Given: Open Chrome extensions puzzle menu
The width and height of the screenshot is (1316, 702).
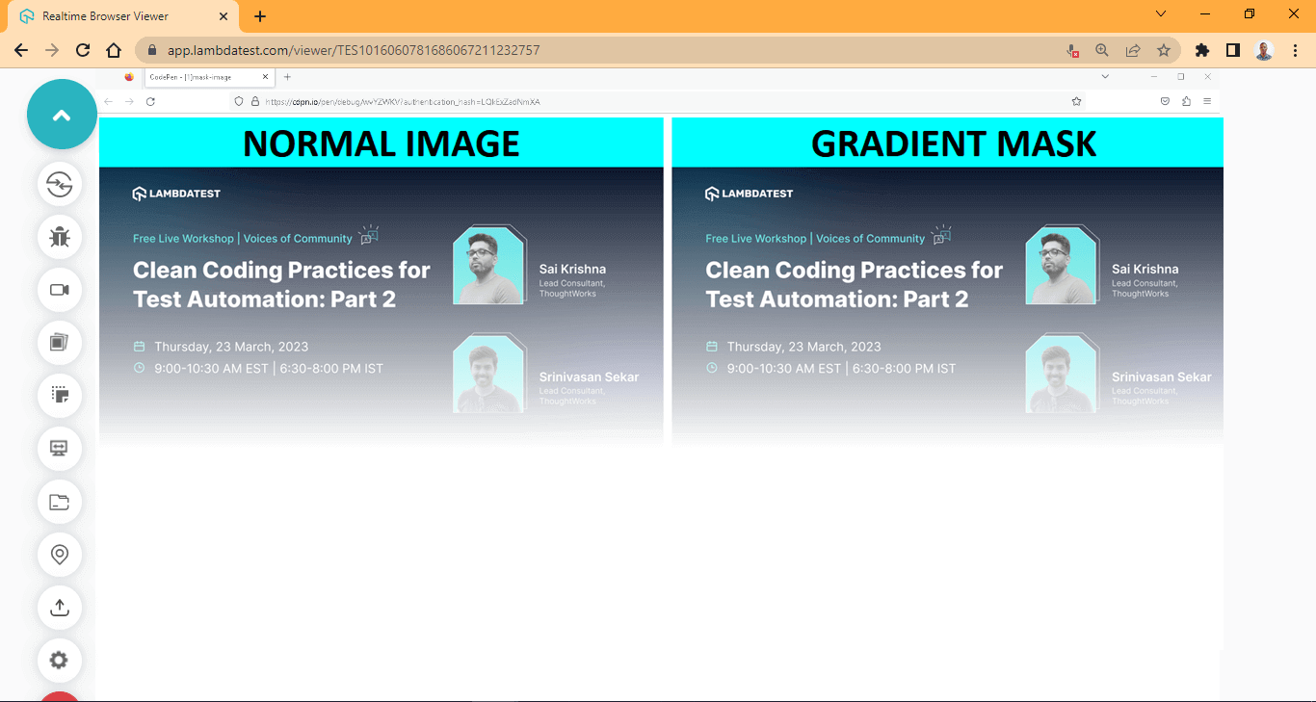Looking at the screenshot, I should click(x=1202, y=50).
